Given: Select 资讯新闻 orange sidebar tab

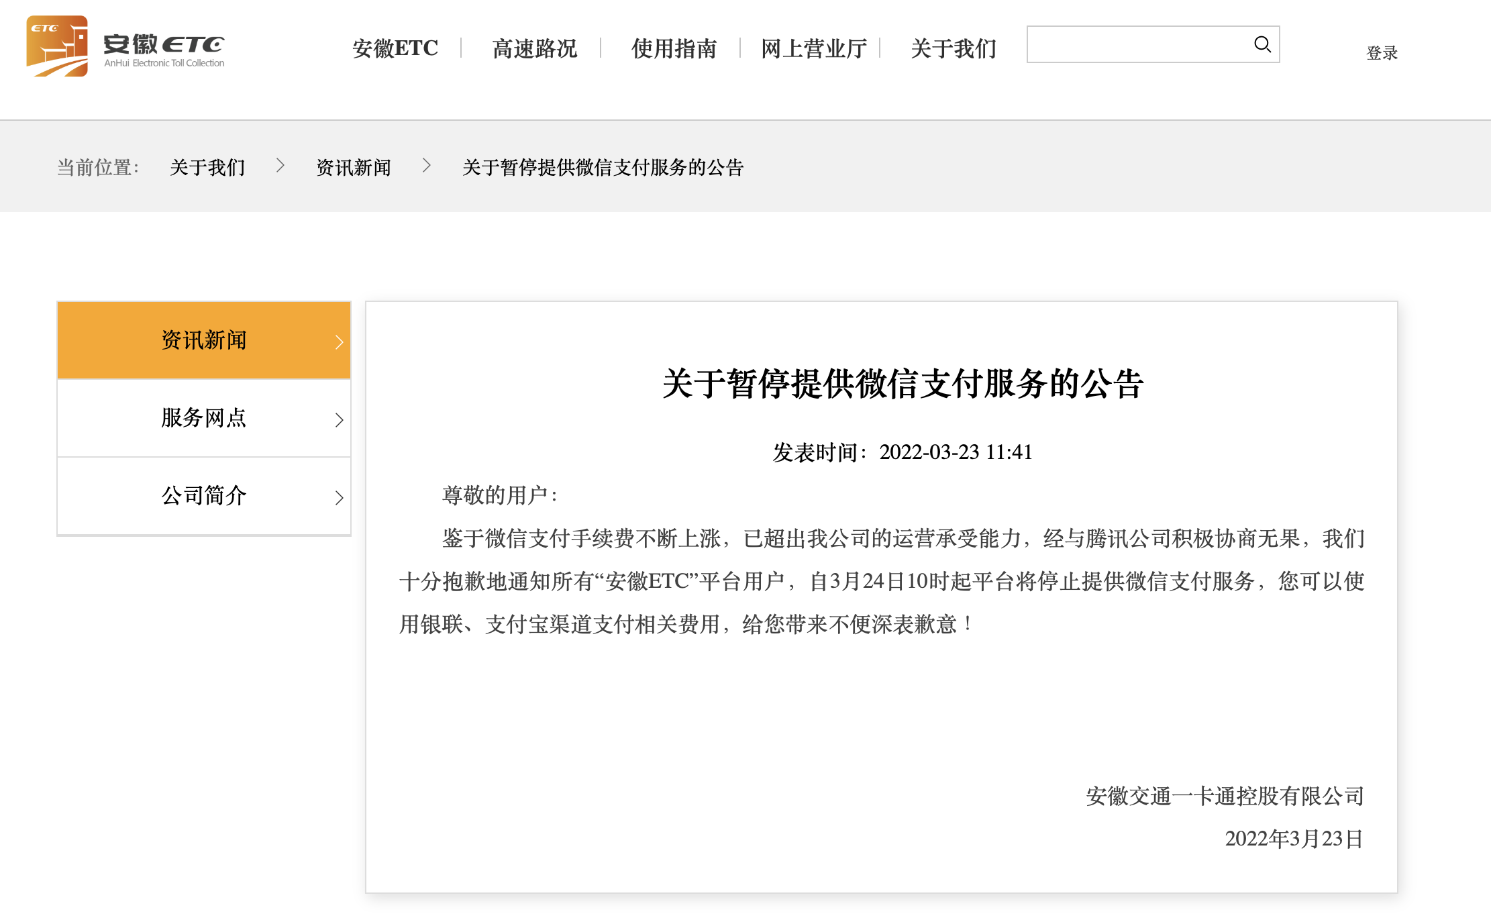Looking at the screenshot, I should (203, 340).
